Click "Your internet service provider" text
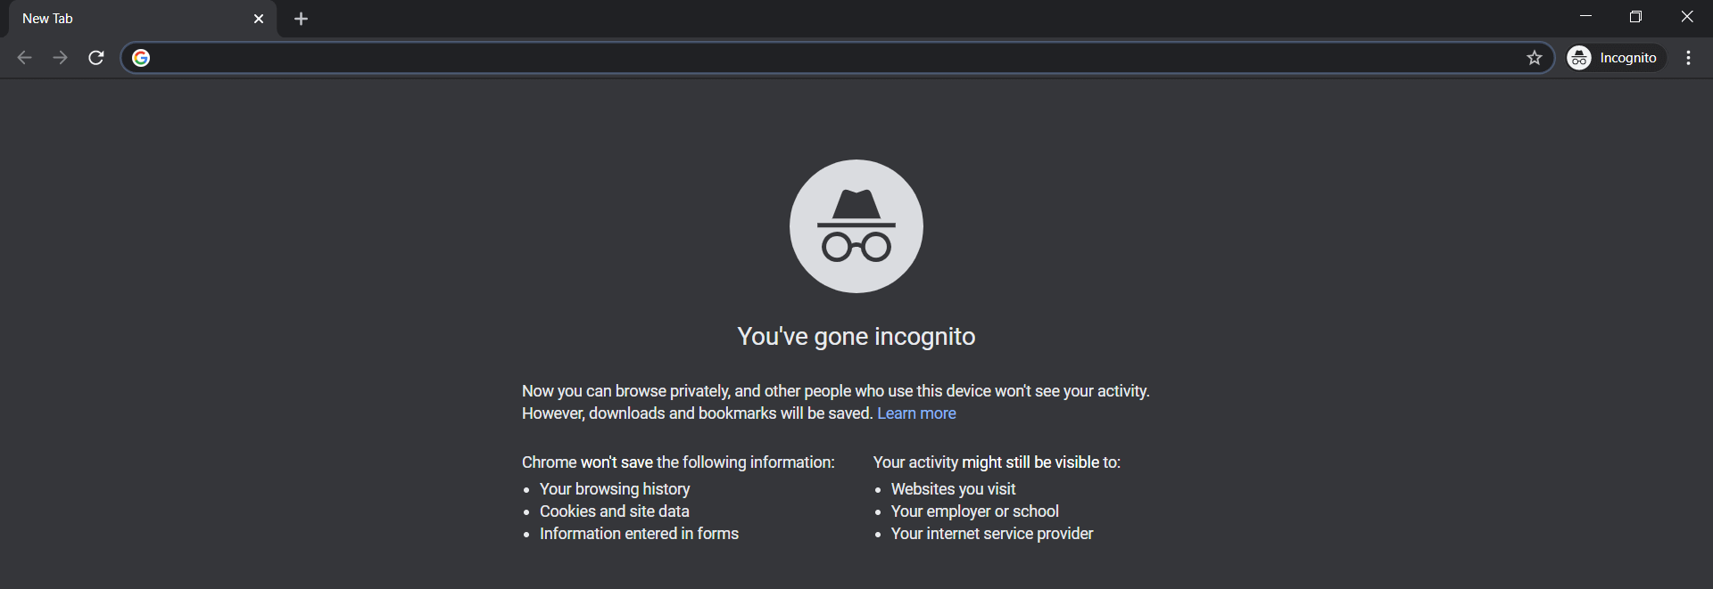 992,534
